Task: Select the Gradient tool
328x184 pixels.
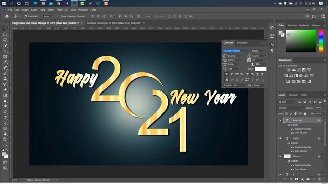Action: pyautogui.click(x=5, y=96)
